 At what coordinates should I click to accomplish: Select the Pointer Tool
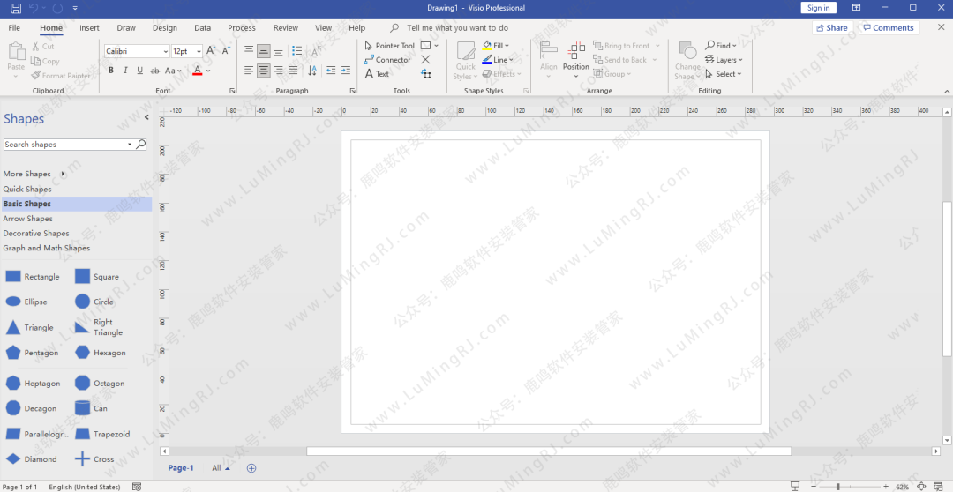pos(389,46)
